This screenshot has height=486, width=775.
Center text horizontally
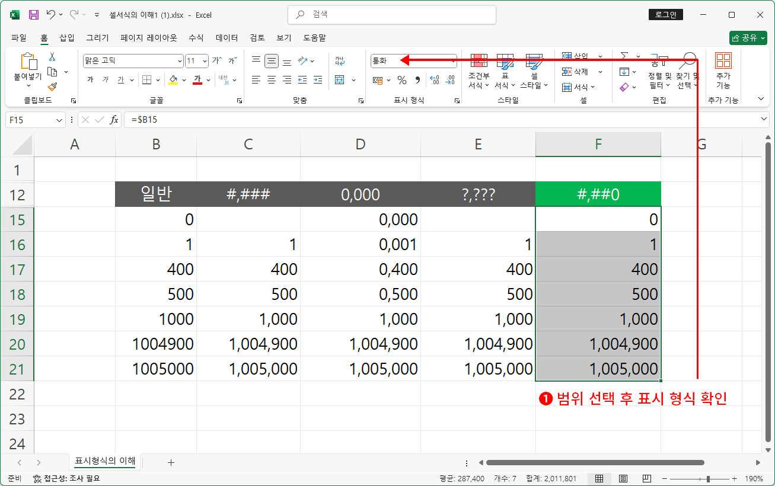pyautogui.click(x=272, y=79)
